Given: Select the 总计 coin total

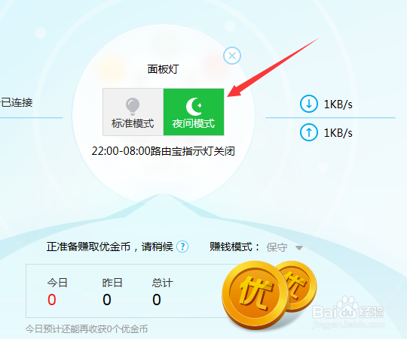Looking at the screenshot, I should pyautogui.click(x=157, y=300).
